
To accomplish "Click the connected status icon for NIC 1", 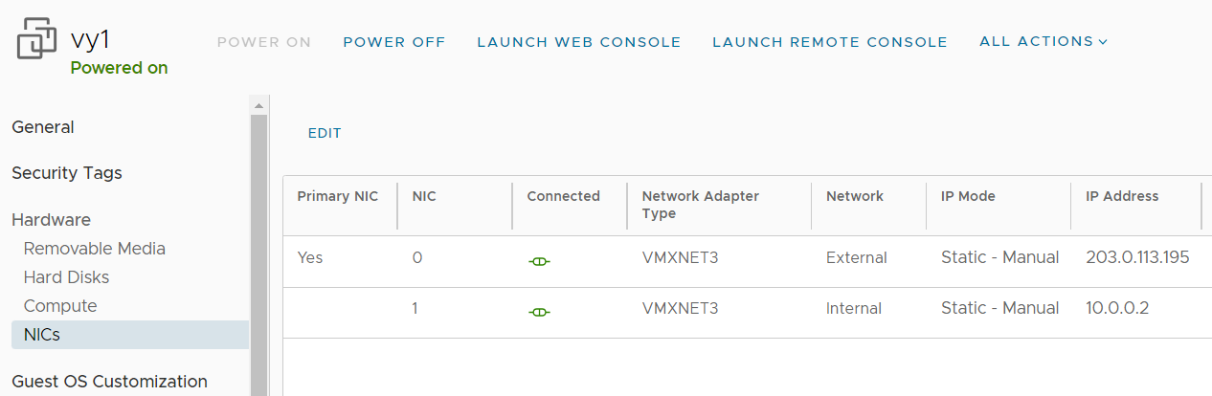I will [539, 312].
